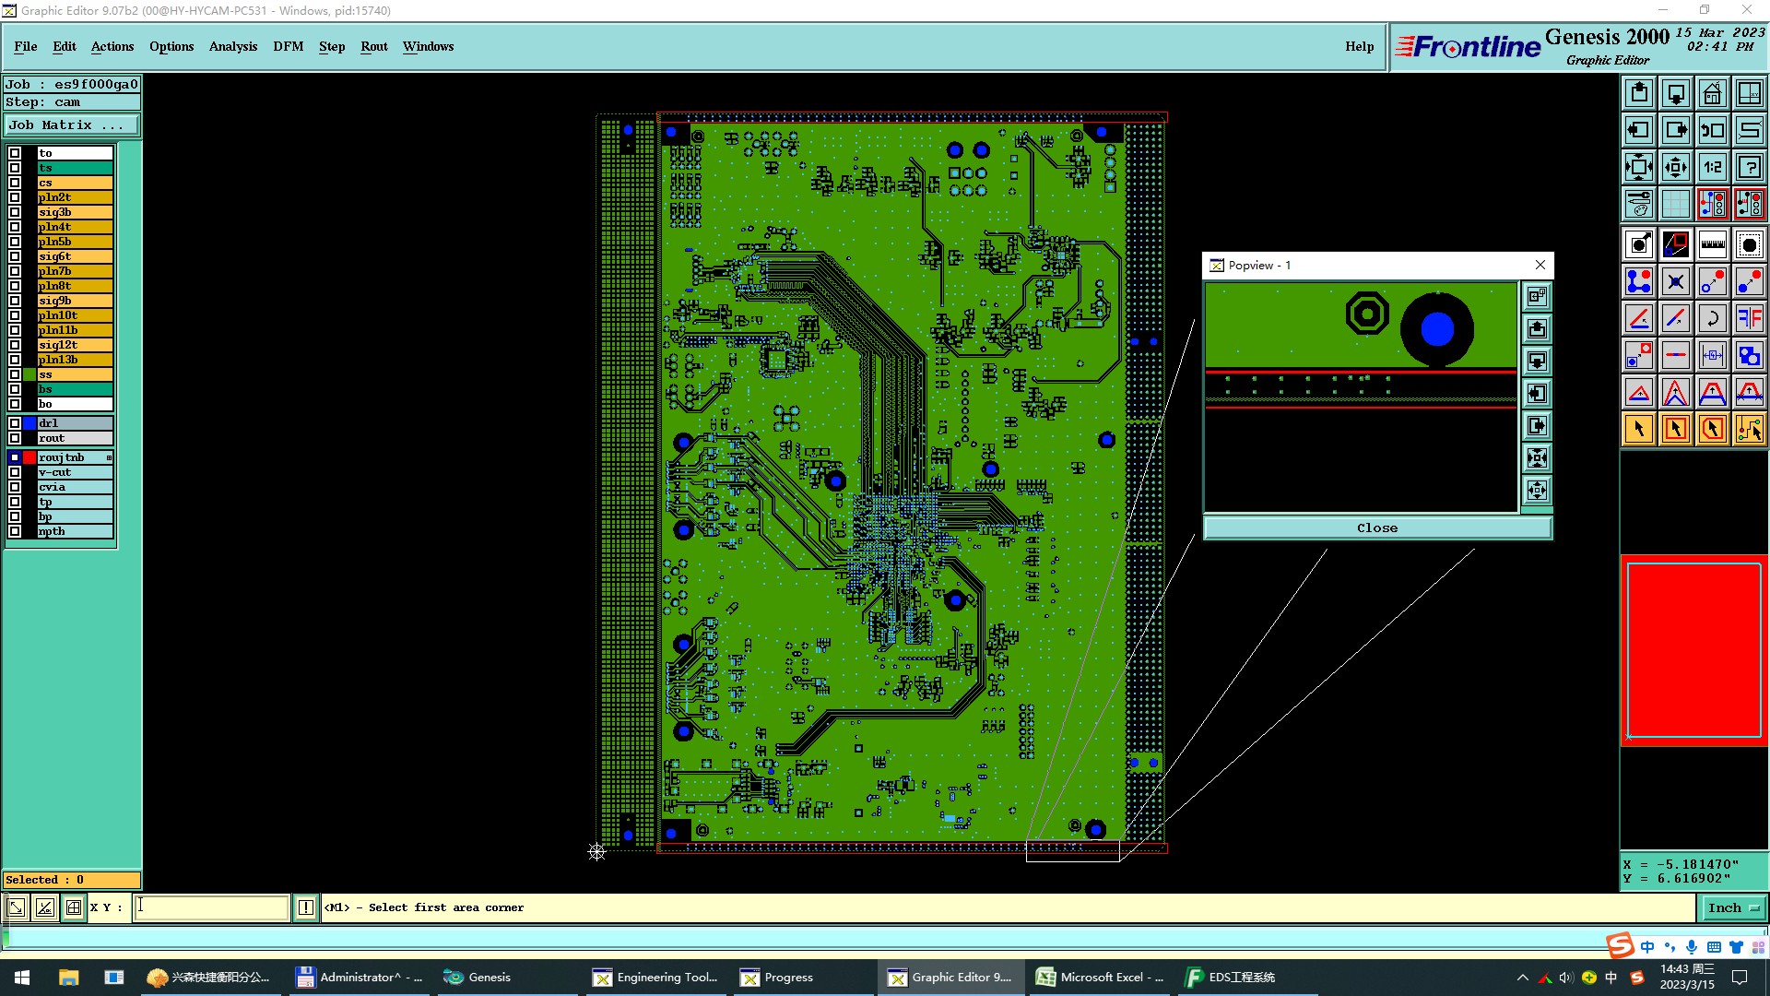
Task: Click the X Y coordinate input field
Action: click(212, 907)
